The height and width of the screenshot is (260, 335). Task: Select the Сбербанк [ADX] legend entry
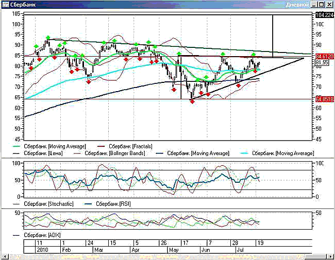37,235
